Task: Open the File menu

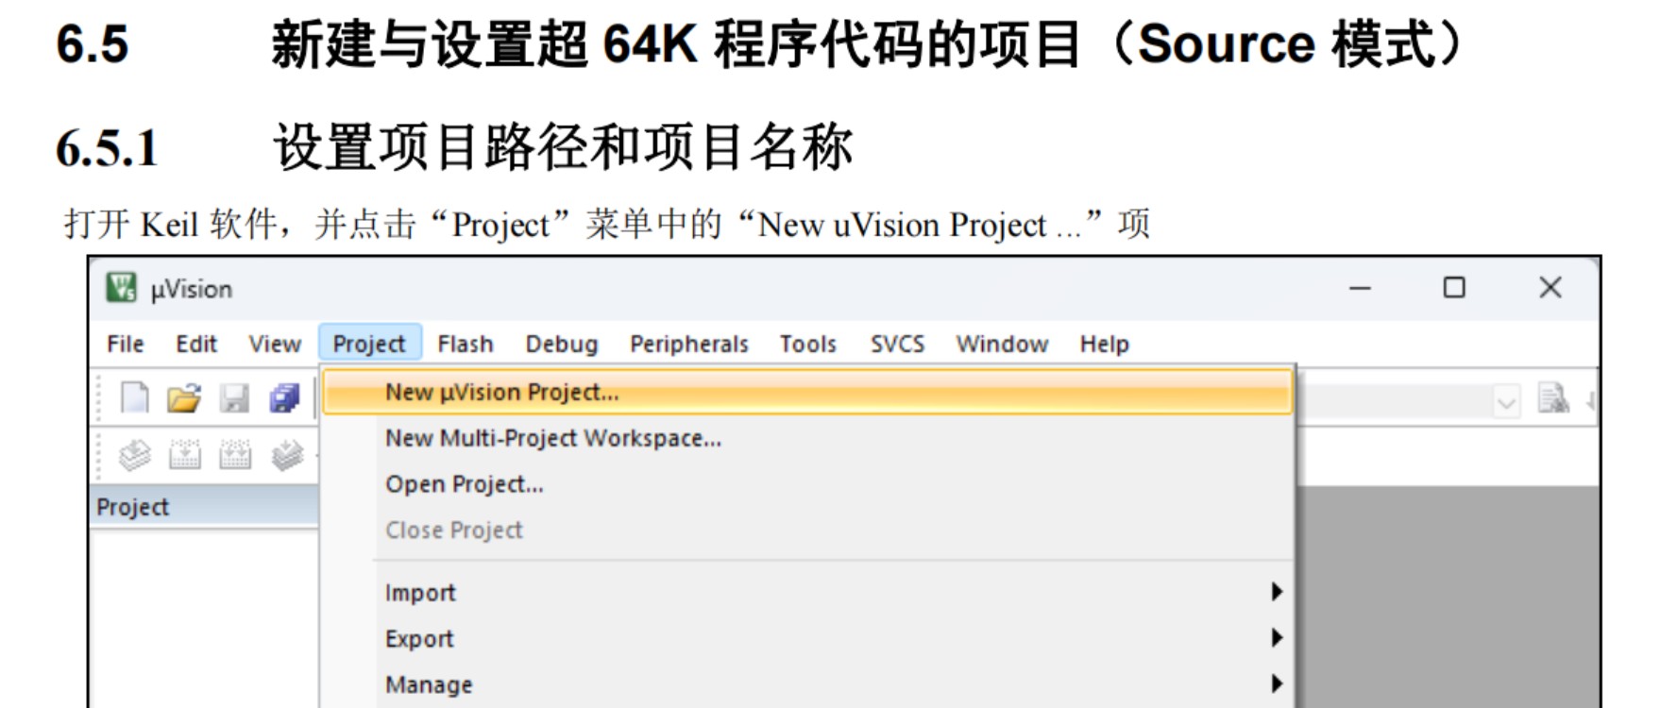Action: [126, 344]
